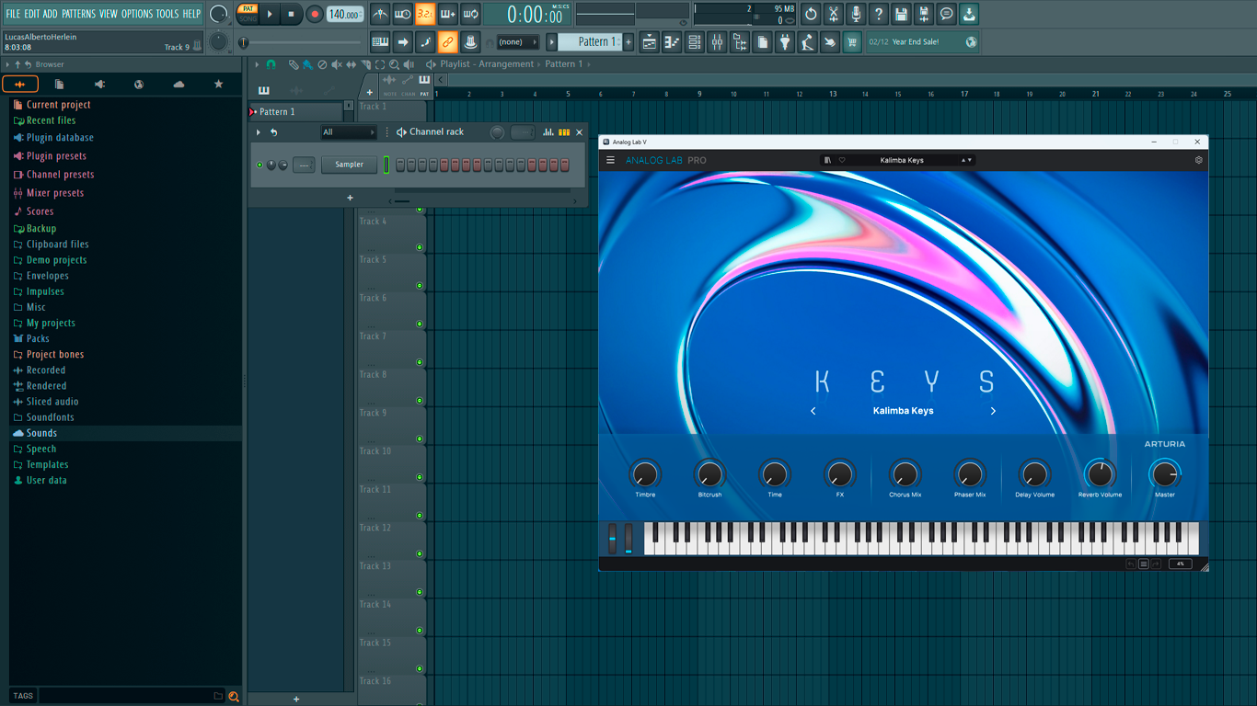
Task: Toggle the first step button of Sampler channel
Action: (400, 165)
